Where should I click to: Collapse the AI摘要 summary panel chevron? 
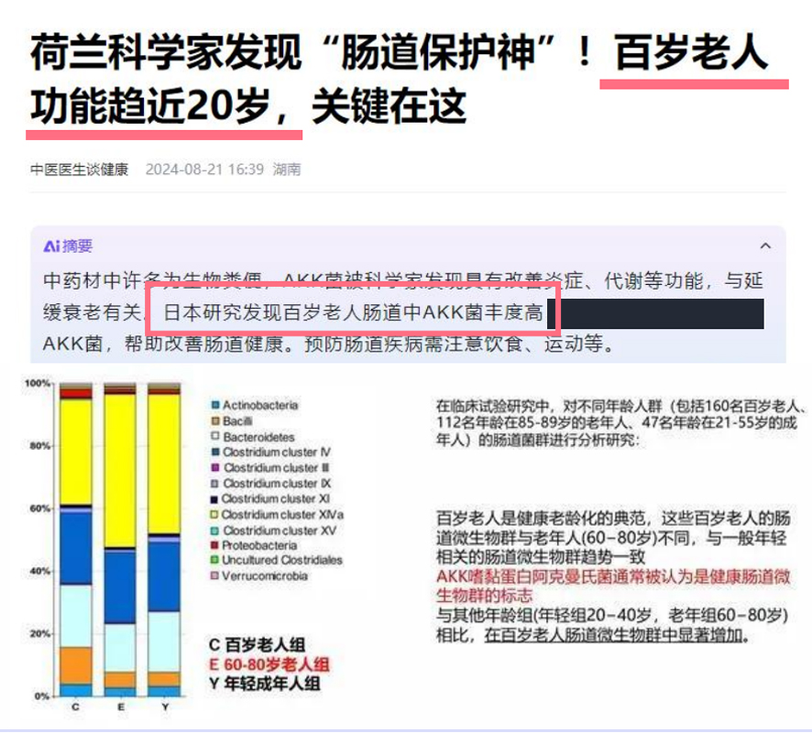(x=765, y=246)
